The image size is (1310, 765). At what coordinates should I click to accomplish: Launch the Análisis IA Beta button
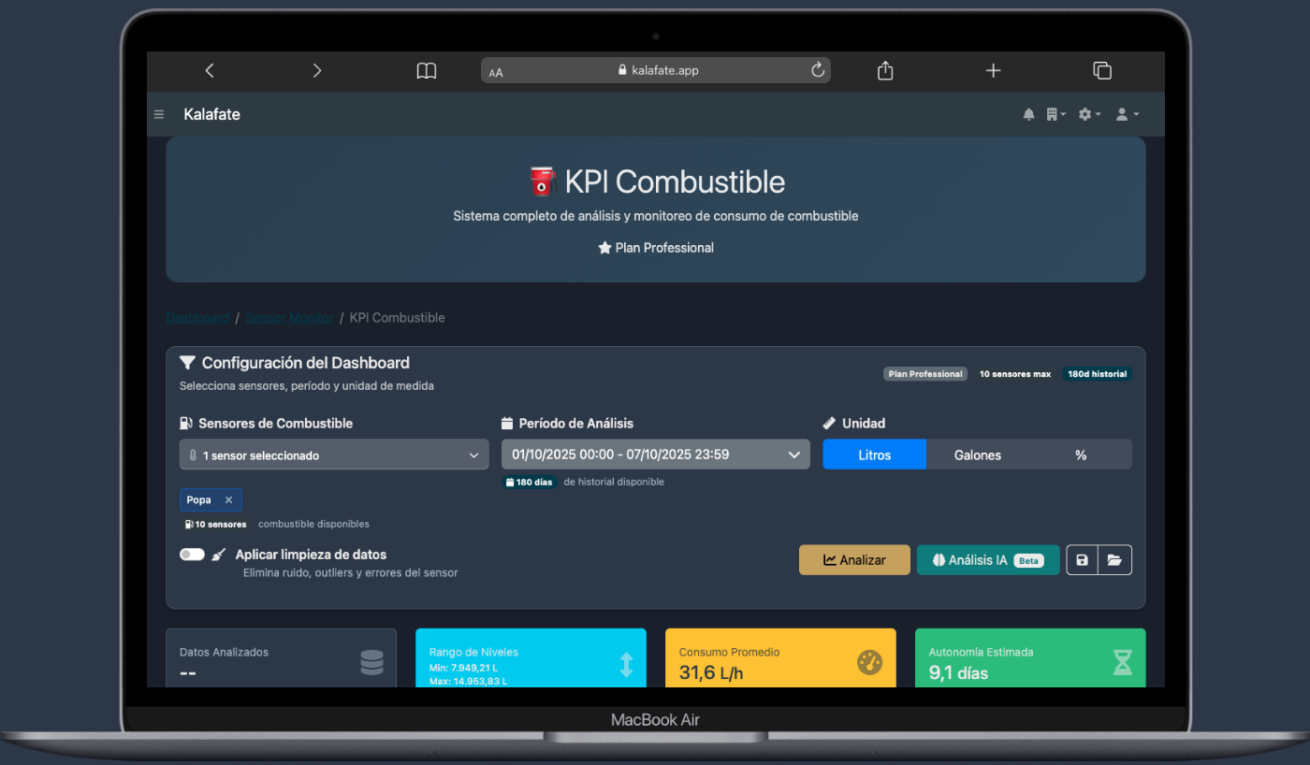987,560
